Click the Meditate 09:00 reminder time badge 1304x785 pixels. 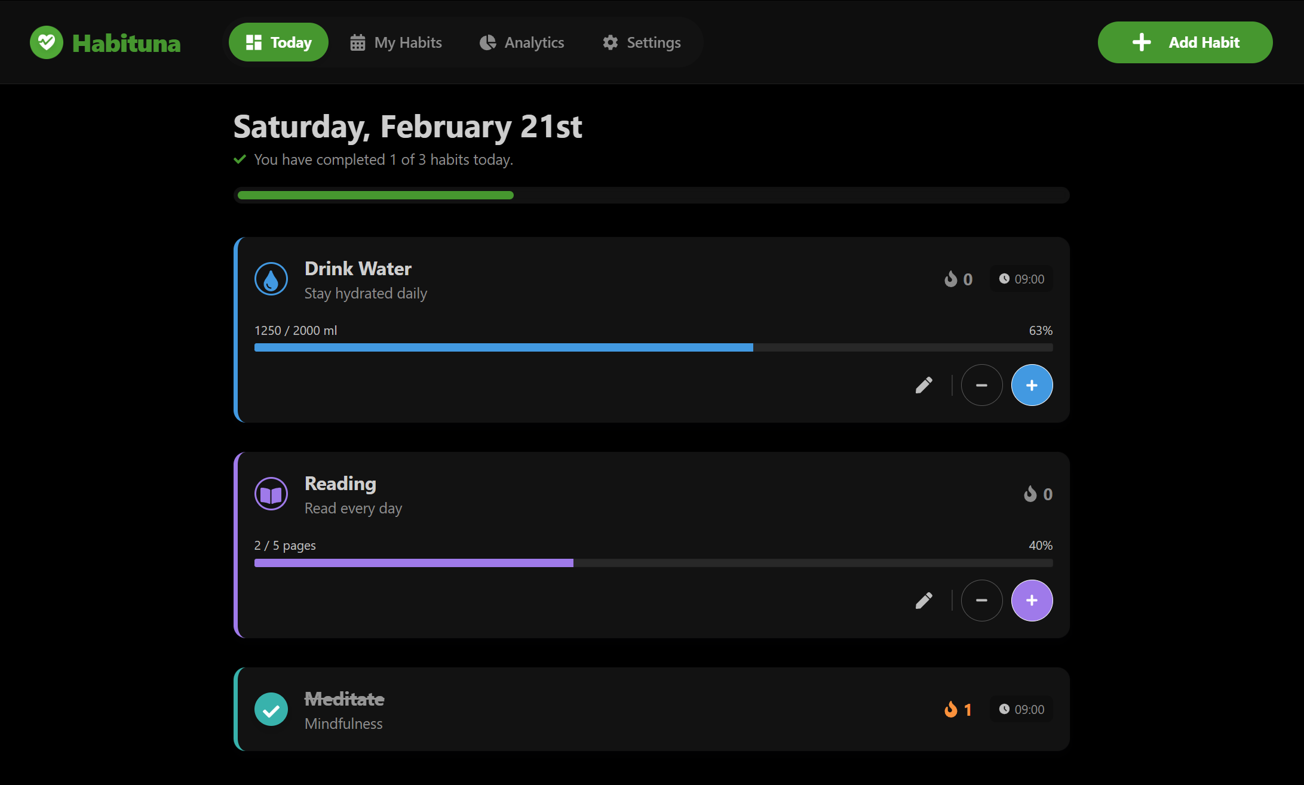click(1021, 709)
